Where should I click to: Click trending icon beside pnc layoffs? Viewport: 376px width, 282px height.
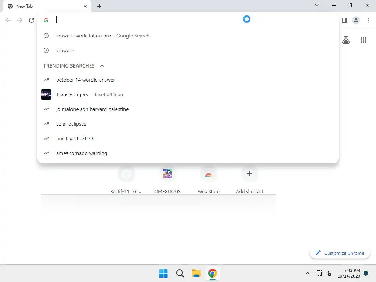(x=46, y=138)
